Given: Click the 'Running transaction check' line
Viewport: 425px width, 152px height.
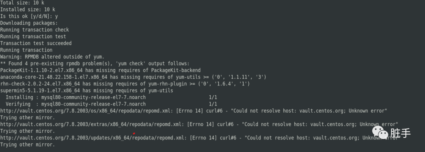Looking at the screenshot, I should pos(34,30).
